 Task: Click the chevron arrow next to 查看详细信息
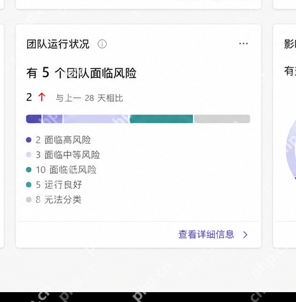tap(245, 235)
